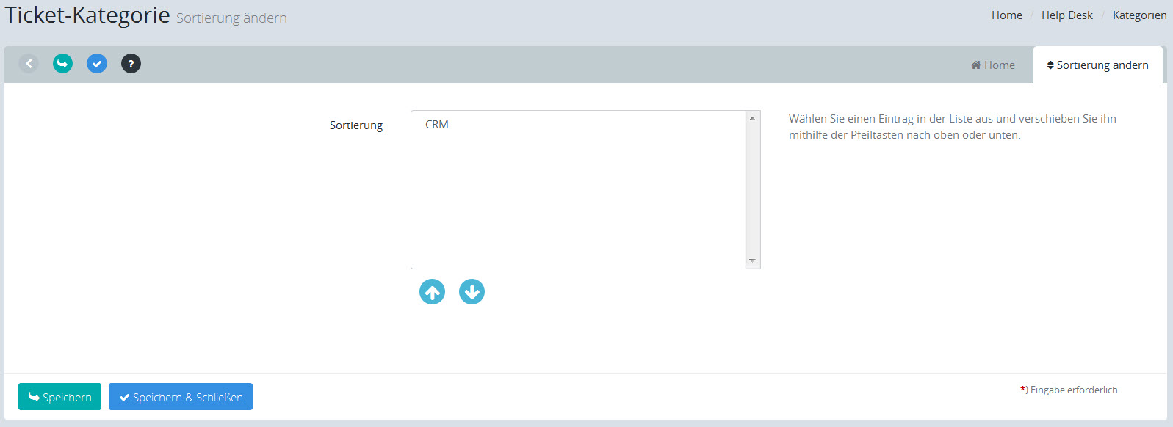Viewport: 1173px width, 427px height.
Task: Click the Sortierung field label
Action: pos(356,125)
